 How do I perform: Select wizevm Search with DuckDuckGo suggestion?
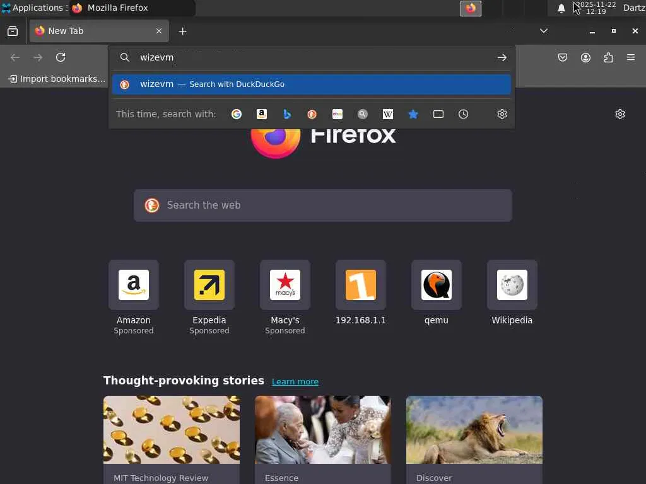click(312, 84)
